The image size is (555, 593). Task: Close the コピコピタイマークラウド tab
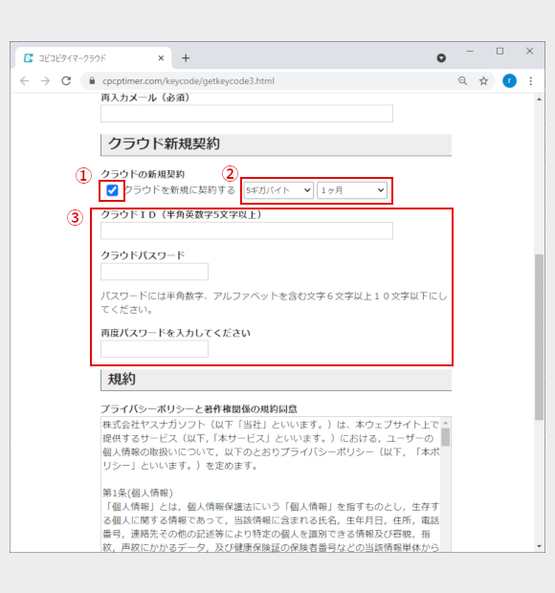point(161,58)
